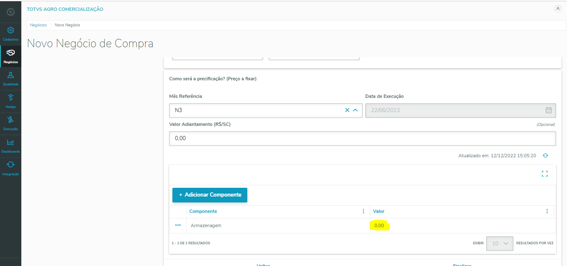Screen dimensions: 567x266
Task: Open row actions for Armazenagem
Action: (178, 225)
